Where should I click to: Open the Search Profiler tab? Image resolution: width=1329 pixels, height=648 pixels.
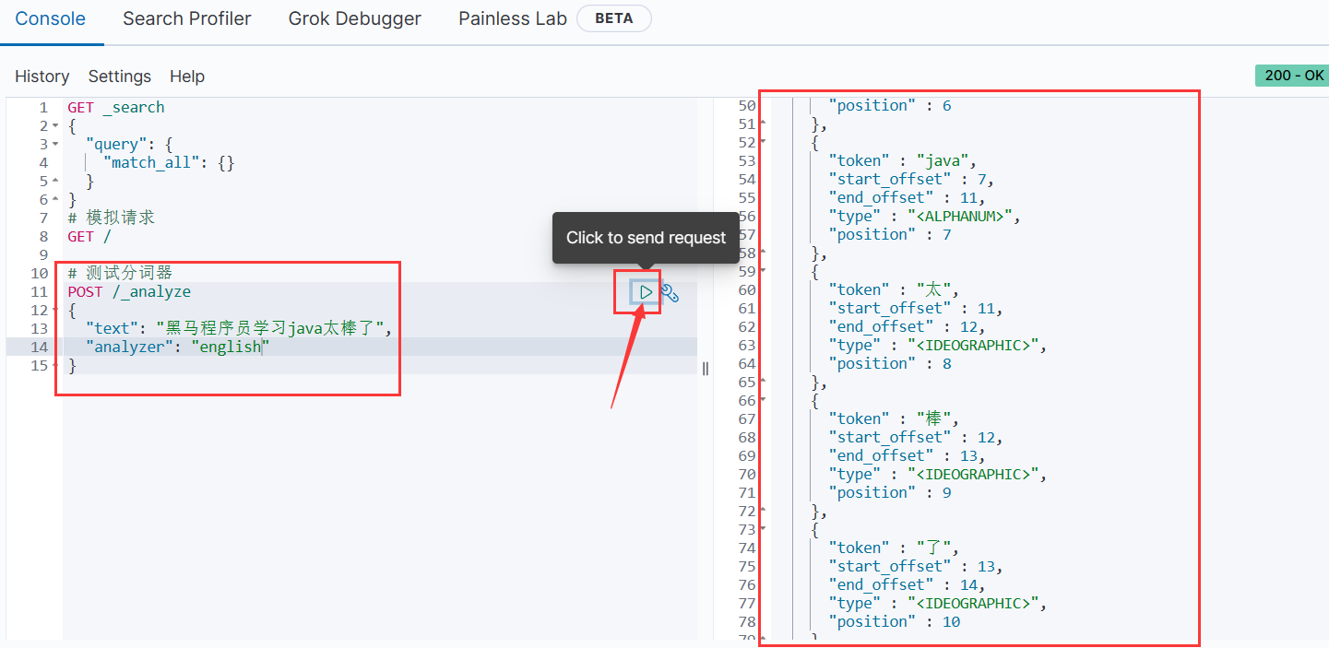[x=186, y=18]
